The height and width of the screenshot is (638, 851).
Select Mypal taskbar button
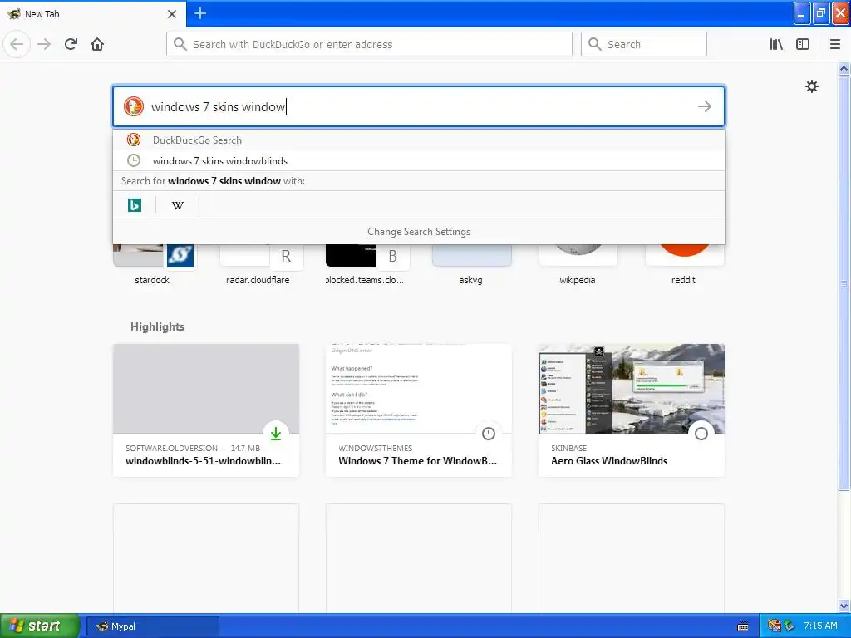point(153,626)
